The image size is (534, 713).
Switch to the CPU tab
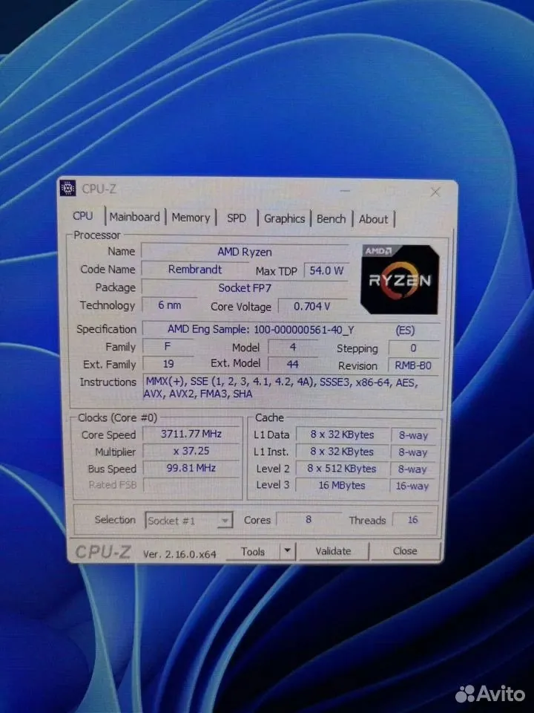coord(82,216)
